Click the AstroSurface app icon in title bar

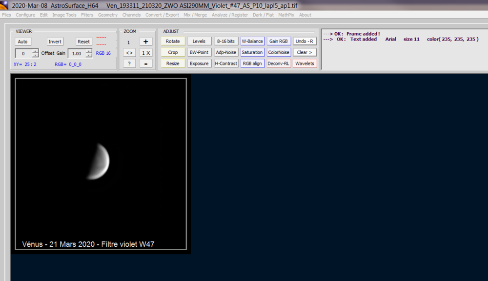[4, 5]
